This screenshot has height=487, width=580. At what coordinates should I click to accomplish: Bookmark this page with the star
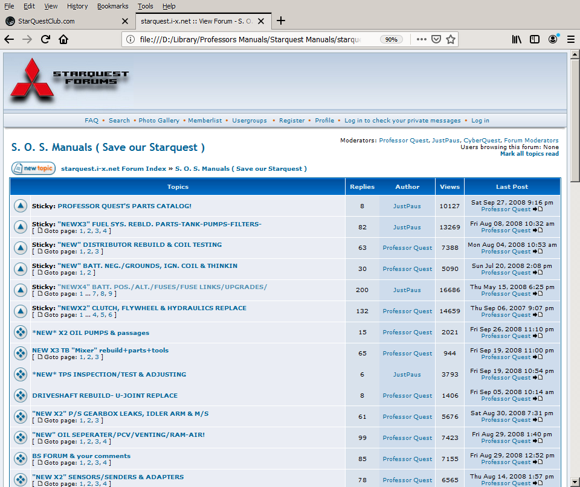point(451,39)
